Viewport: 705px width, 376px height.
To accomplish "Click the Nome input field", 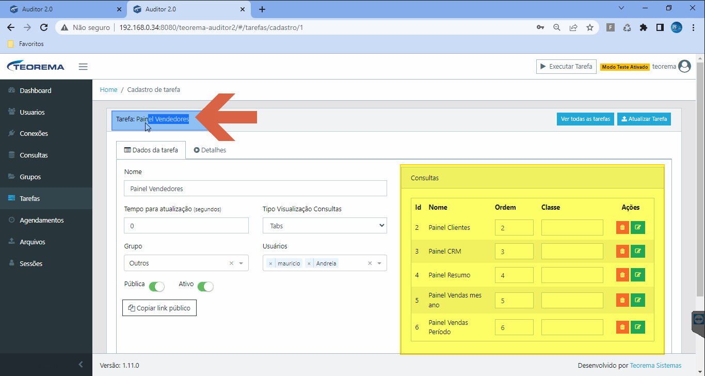I will 255,189.
